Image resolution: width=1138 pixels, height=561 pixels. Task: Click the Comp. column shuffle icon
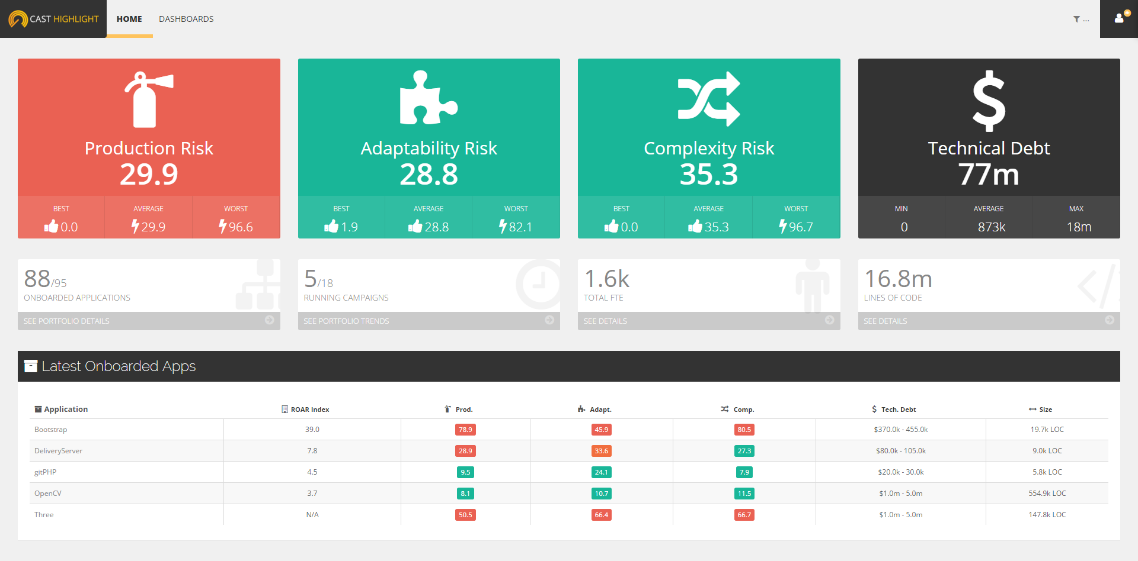click(724, 410)
